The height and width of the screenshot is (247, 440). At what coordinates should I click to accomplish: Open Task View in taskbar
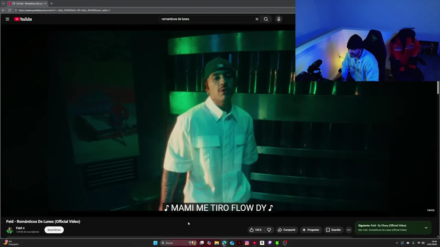pyautogui.click(x=202, y=243)
